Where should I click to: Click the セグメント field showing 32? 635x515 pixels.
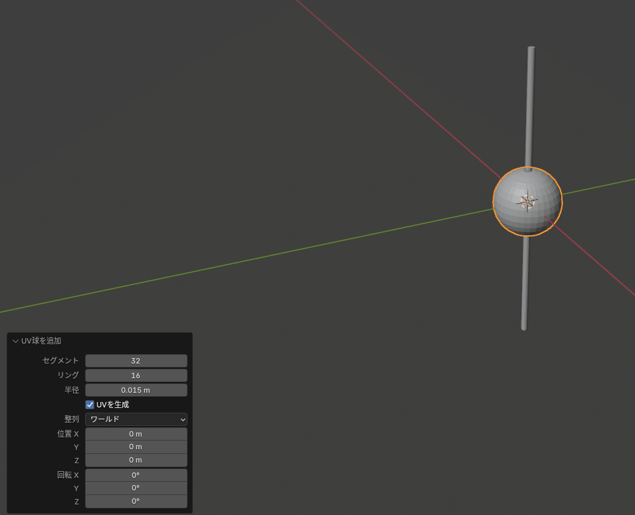pos(136,361)
